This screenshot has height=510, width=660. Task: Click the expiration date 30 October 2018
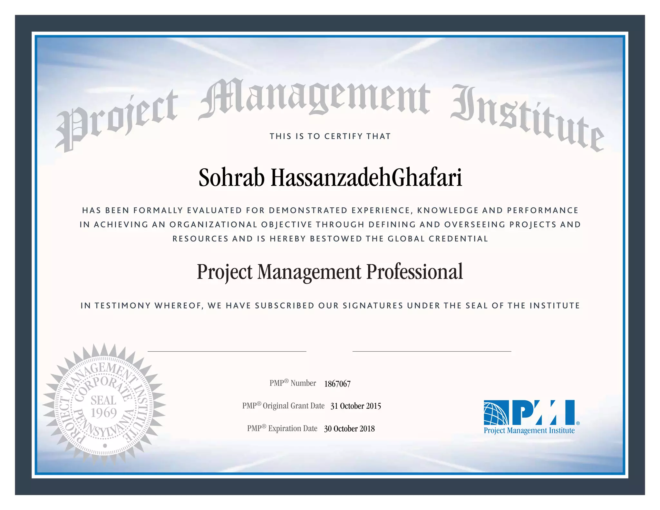point(349,428)
